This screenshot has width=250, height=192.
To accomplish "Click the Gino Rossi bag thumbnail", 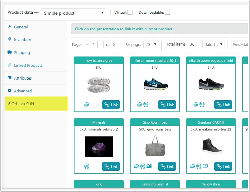I will [x=155, y=146].
